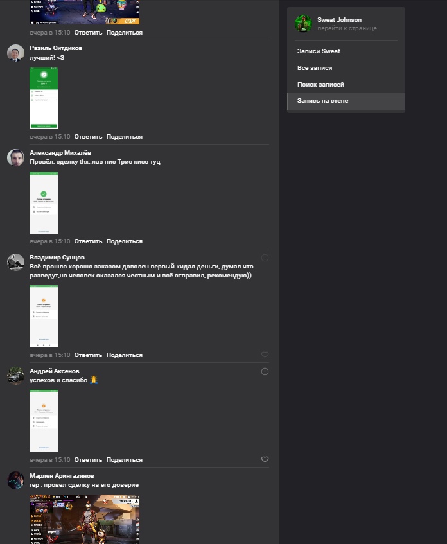Viewport: 447px width, 544px height.
Task: Open the green screenshot in Разиль Ситдиков's comment
Action: point(44,98)
